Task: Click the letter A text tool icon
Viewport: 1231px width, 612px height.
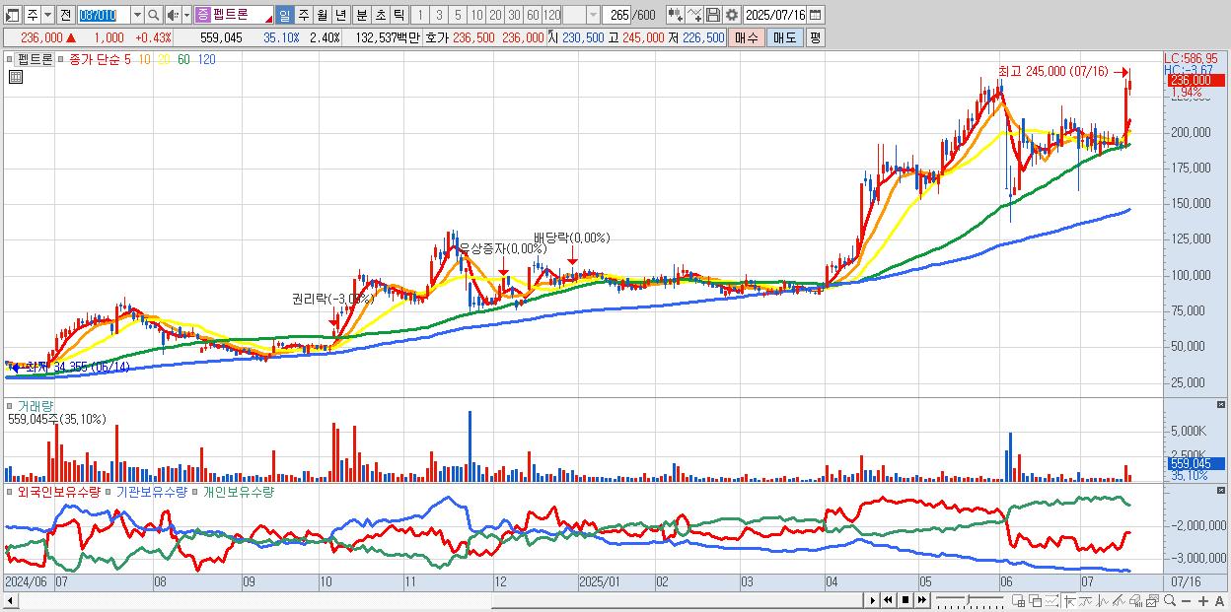Action: (1220, 601)
